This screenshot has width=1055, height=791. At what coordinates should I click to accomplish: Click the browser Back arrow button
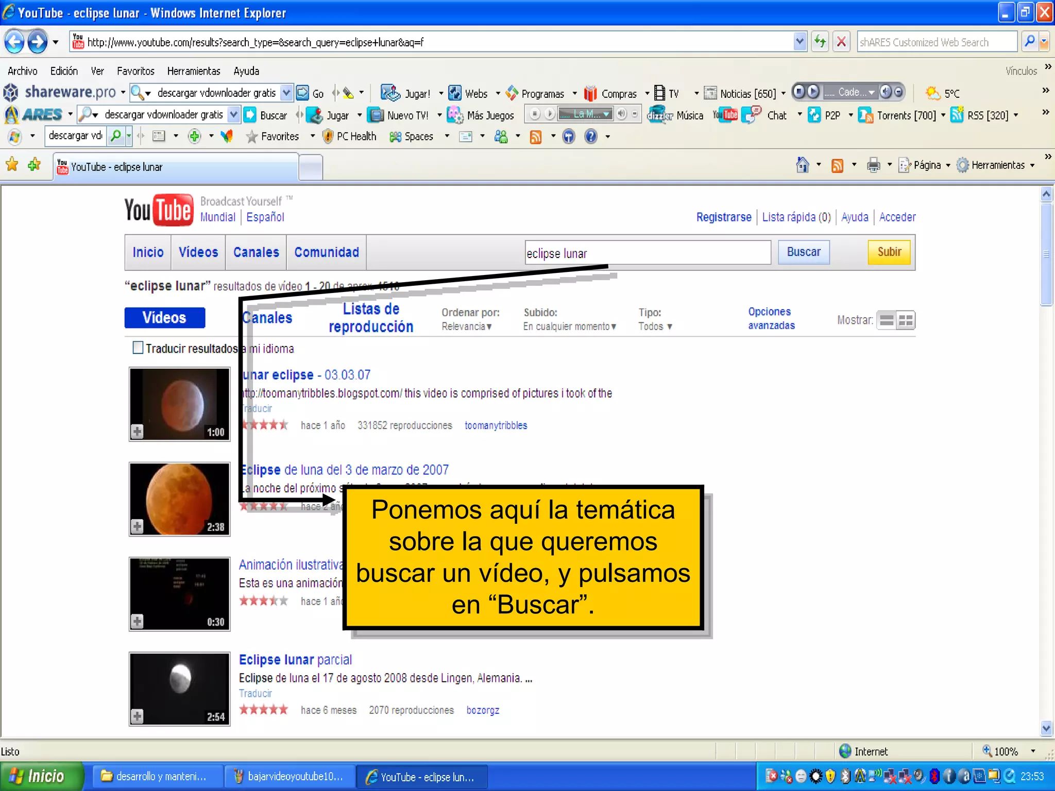click(14, 42)
